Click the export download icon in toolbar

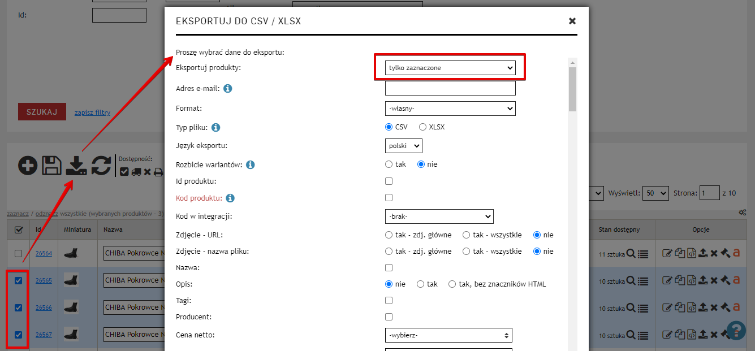tap(76, 166)
